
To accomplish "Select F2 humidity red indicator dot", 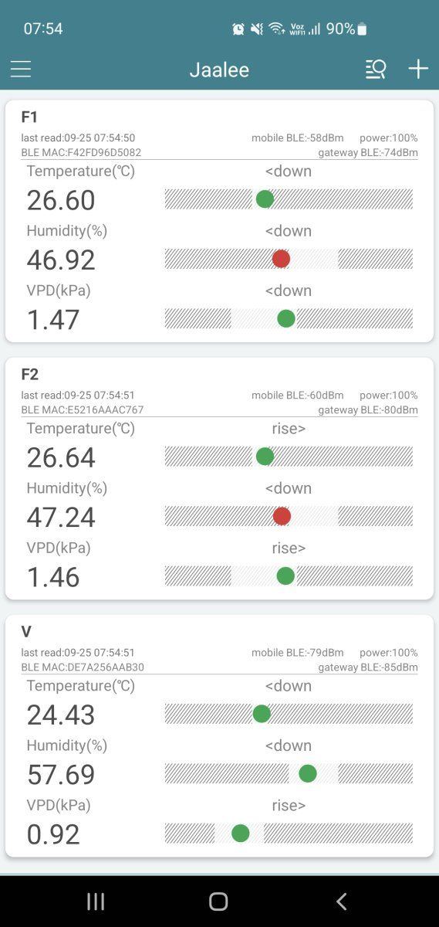I will point(282,516).
